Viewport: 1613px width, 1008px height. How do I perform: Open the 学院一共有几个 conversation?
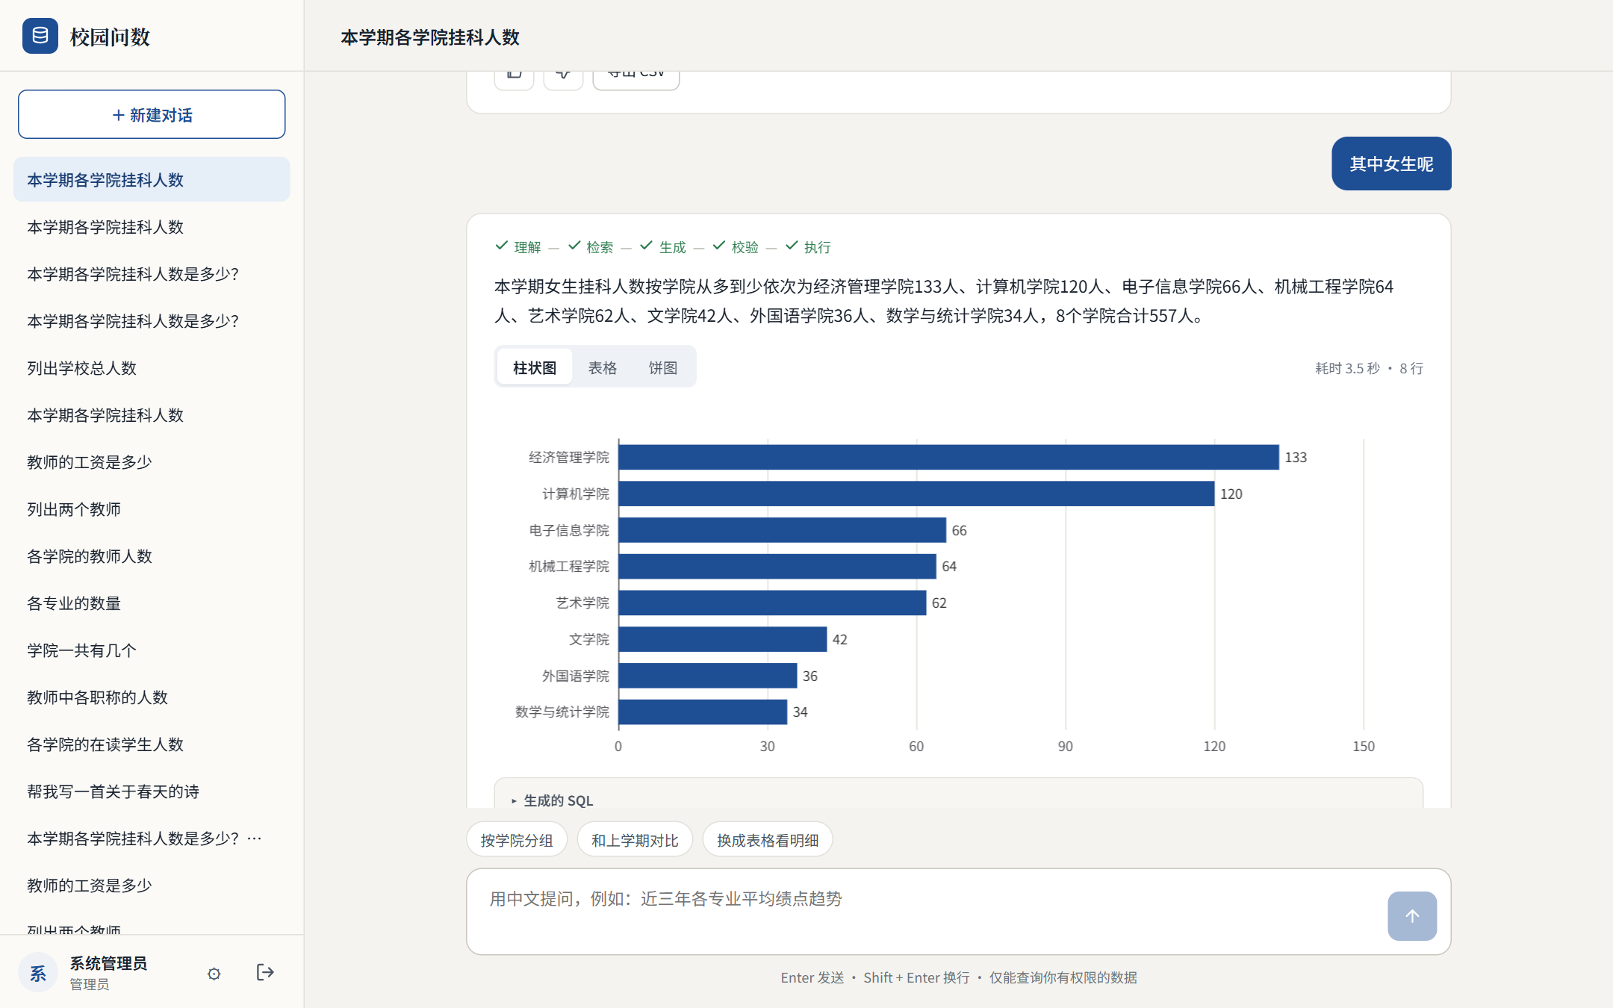[152, 650]
